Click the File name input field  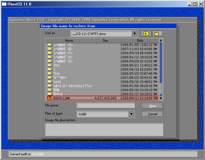tap(106, 105)
